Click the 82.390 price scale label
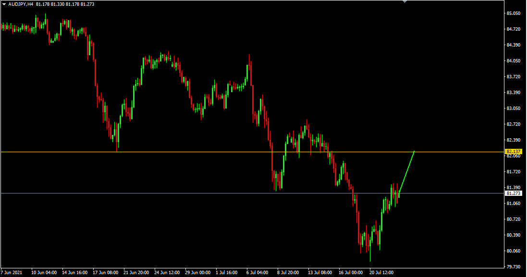The image size is (527, 277). [514, 140]
